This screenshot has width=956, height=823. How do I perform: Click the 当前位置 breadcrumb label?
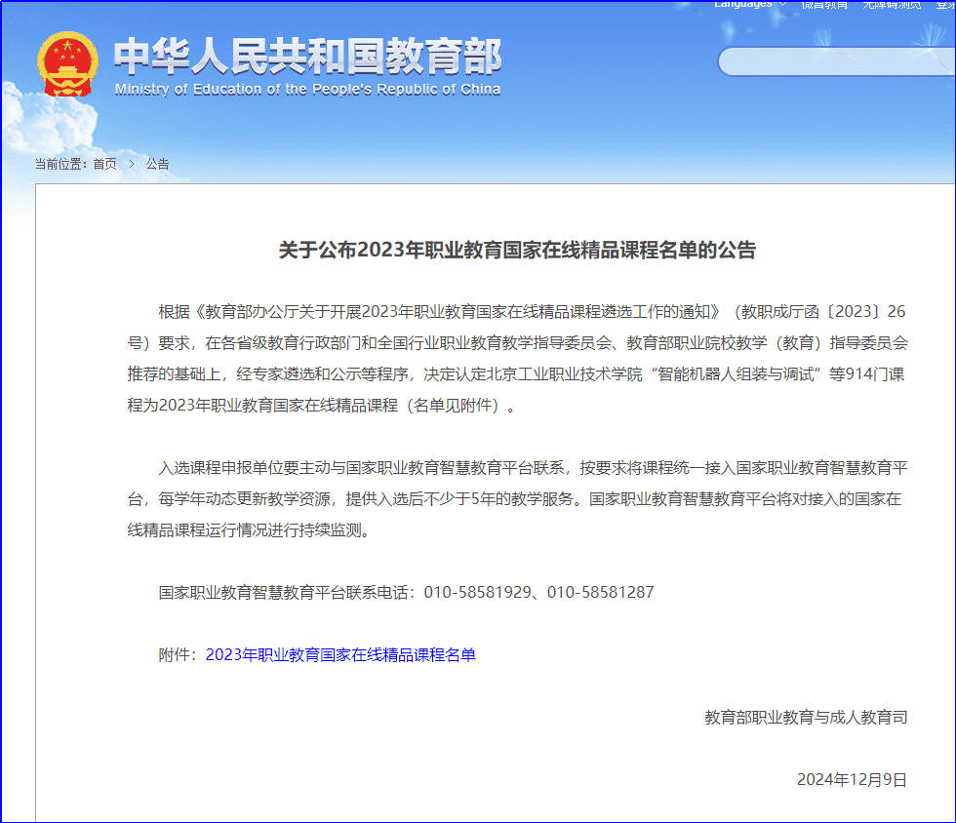[60, 164]
